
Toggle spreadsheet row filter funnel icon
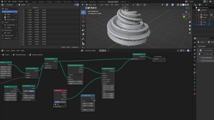(78, 5)
